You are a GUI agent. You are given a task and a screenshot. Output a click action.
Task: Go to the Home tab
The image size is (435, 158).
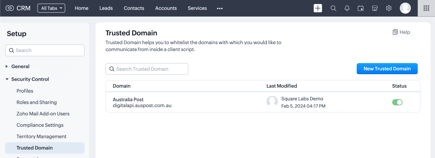[x=82, y=8]
